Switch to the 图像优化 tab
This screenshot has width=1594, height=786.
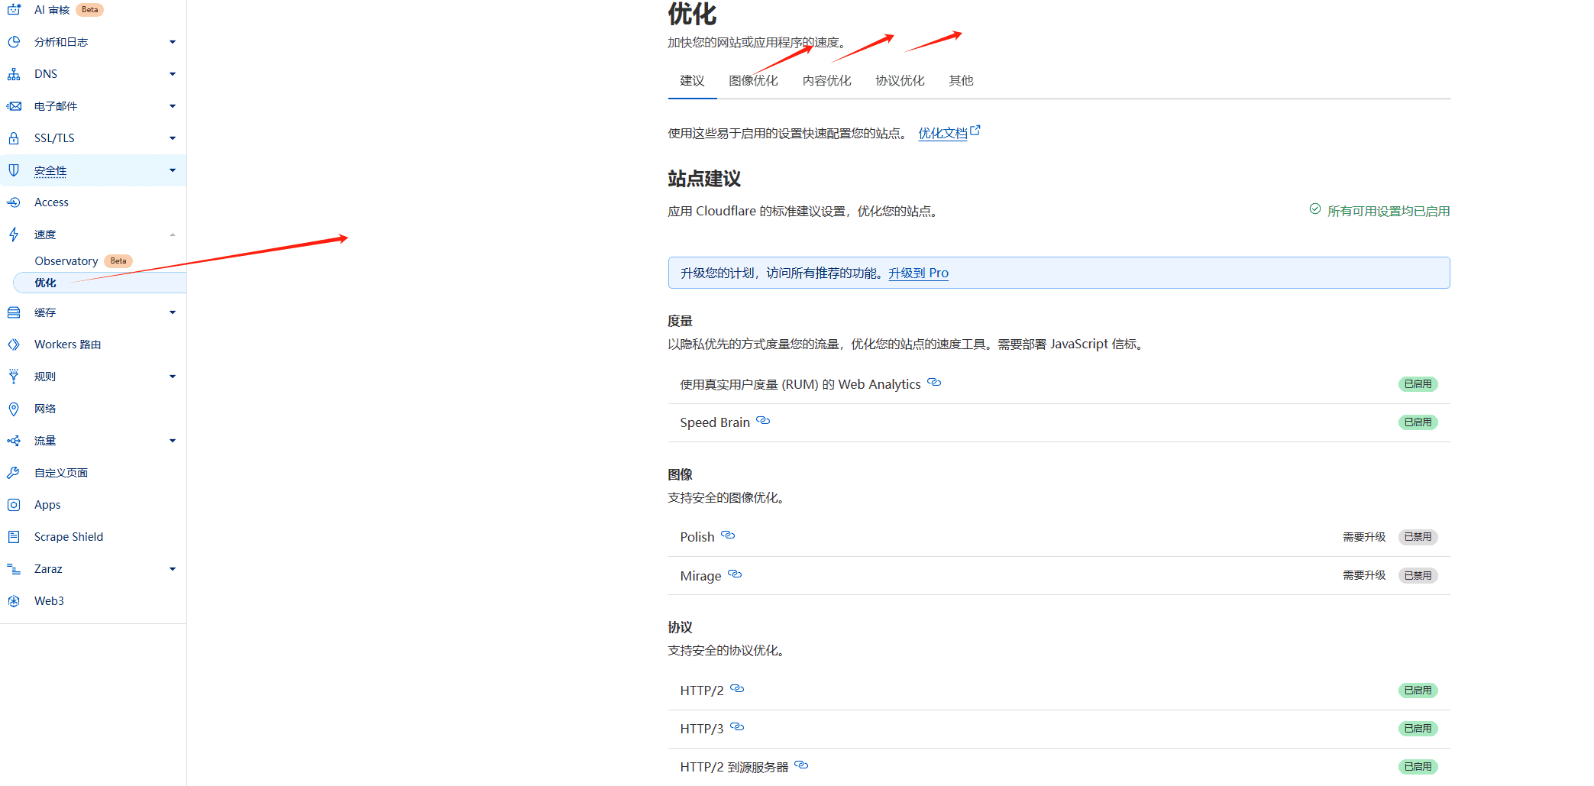[754, 80]
